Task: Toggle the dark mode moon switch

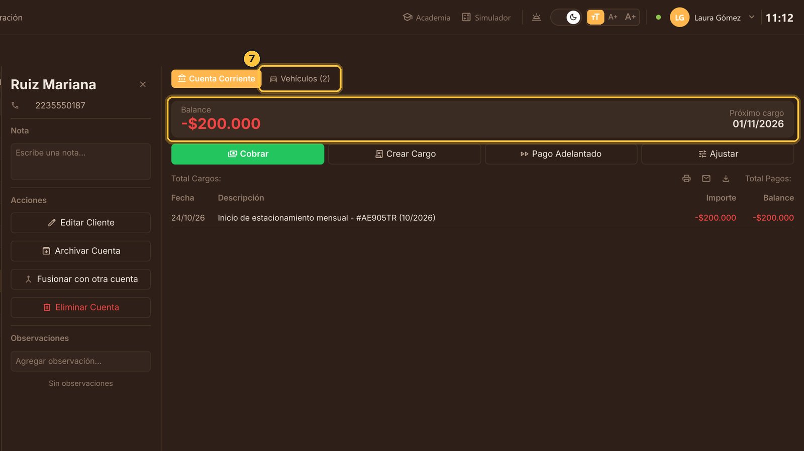Action: 567,18
